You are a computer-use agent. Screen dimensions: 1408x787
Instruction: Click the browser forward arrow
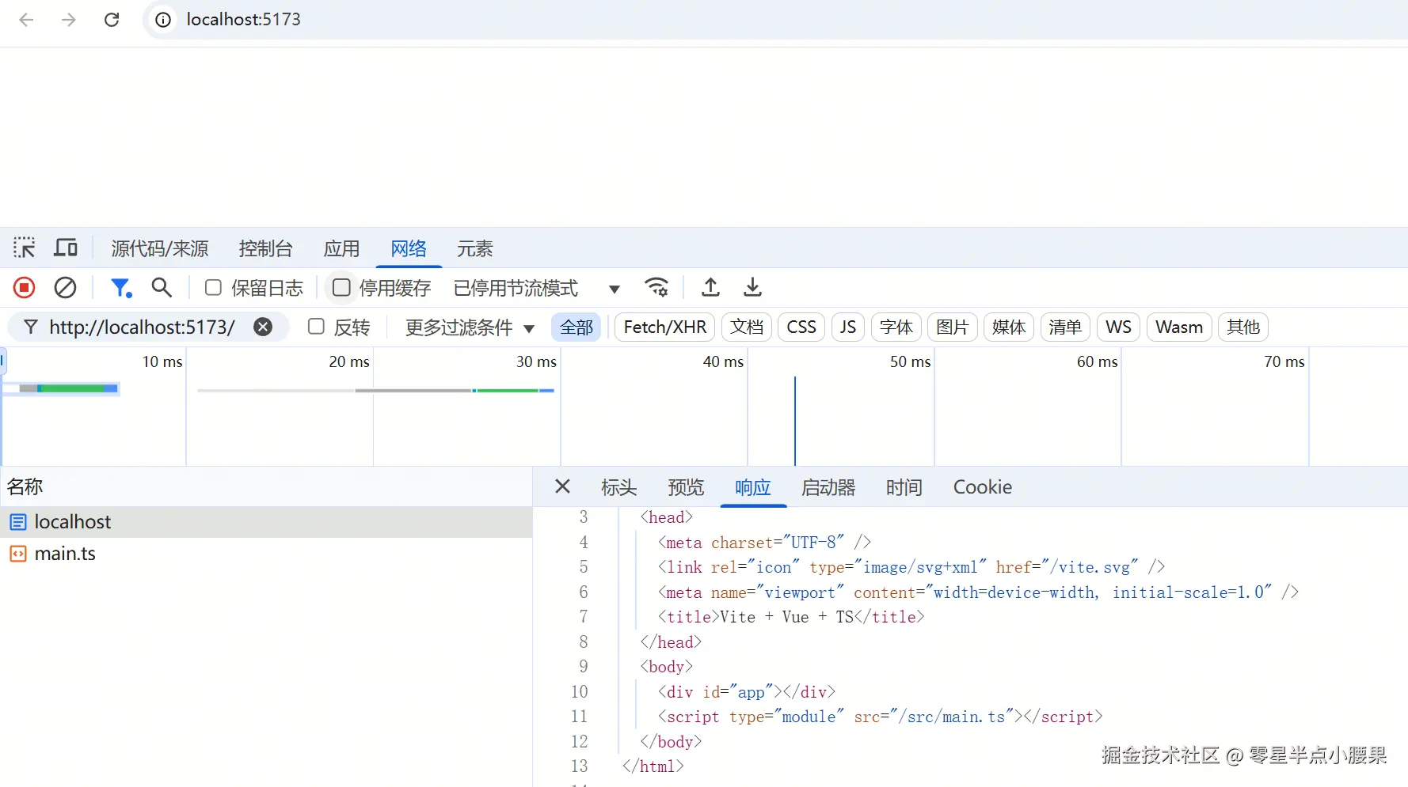69,20
